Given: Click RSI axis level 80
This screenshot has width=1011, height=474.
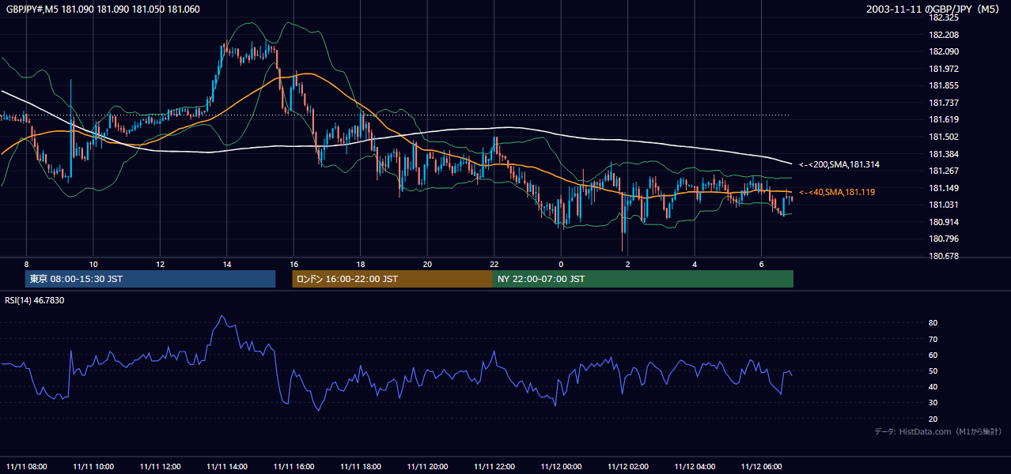Looking at the screenshot, I should coord(933,323).
